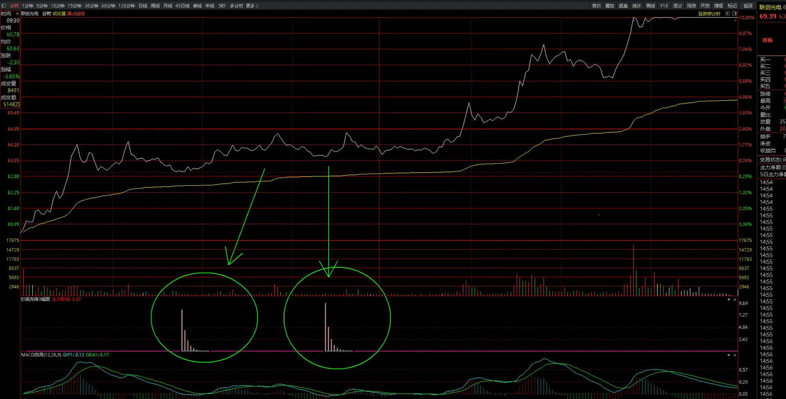Open the 季线 quarterly chart
Viewport: 786px width, 399px height.
click(x=197, y=6)
